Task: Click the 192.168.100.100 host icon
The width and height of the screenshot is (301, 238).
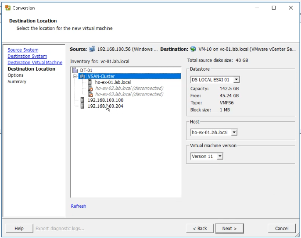Action: pyautogui.click(x=82, y=100)
